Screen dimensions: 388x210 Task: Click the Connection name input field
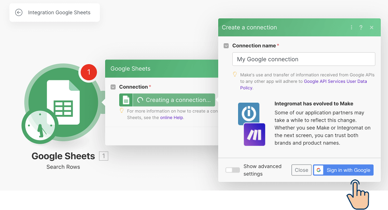pyautogui.click(x=303, y=59)
